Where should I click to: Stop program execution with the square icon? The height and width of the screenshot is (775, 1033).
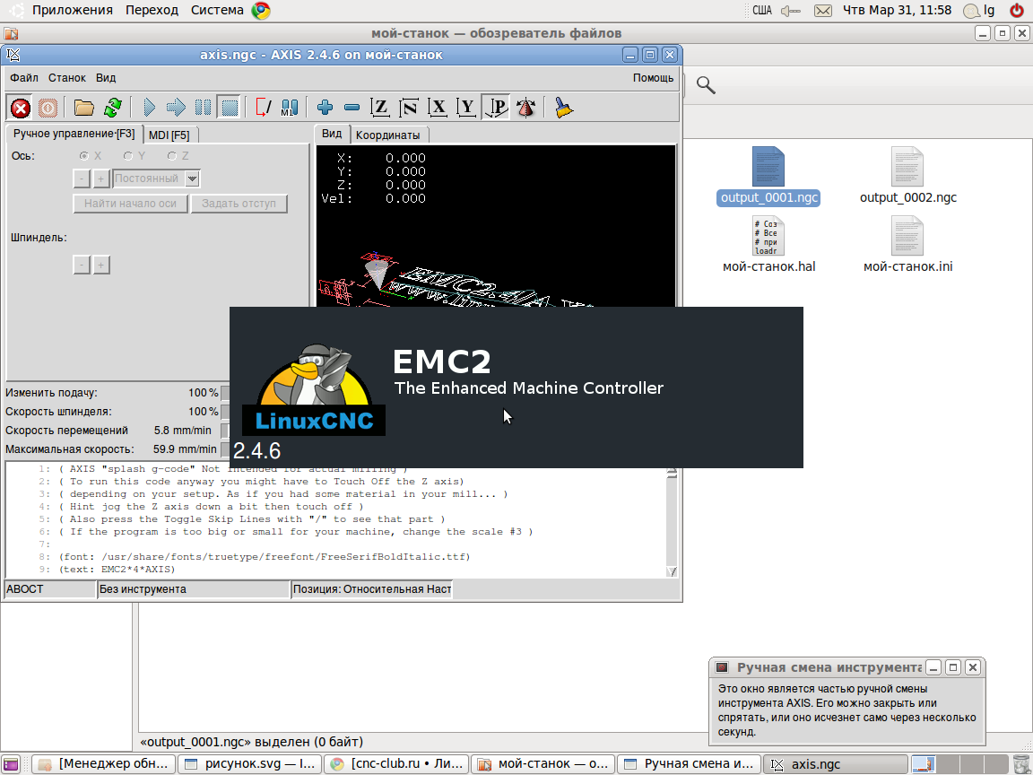tap(230, 108)
